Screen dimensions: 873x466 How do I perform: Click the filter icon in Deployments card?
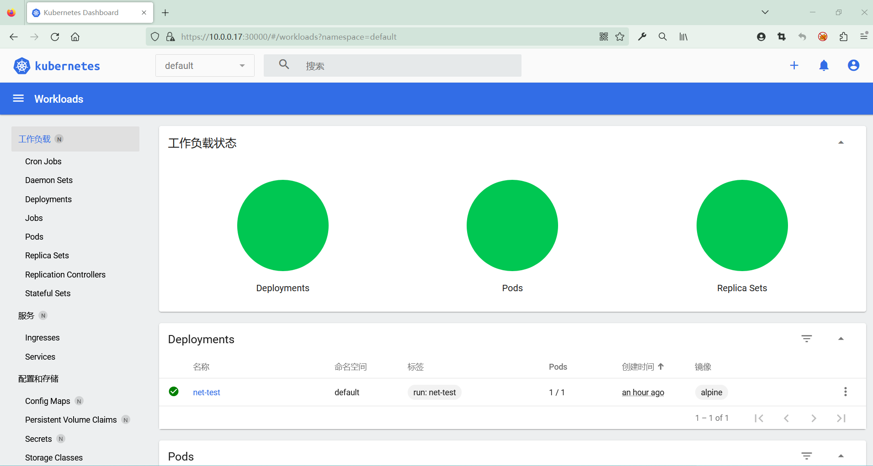(x=807, y=339)
